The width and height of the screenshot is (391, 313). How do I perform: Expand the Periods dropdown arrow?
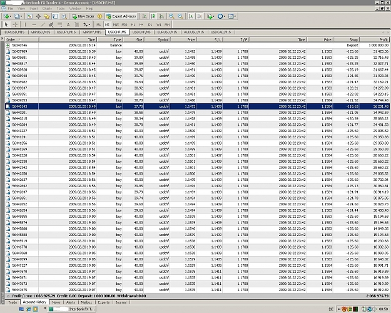tap(225, 16)
